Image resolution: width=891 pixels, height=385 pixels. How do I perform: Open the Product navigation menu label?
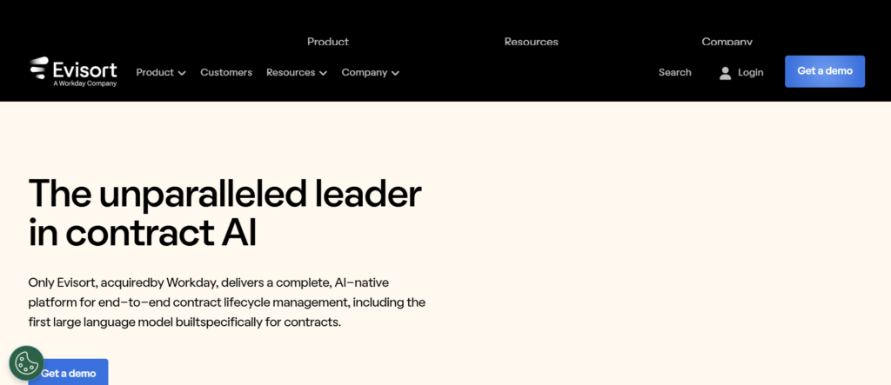click(x=155, y=72)
